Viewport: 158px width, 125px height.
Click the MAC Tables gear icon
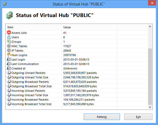[9, 46]
